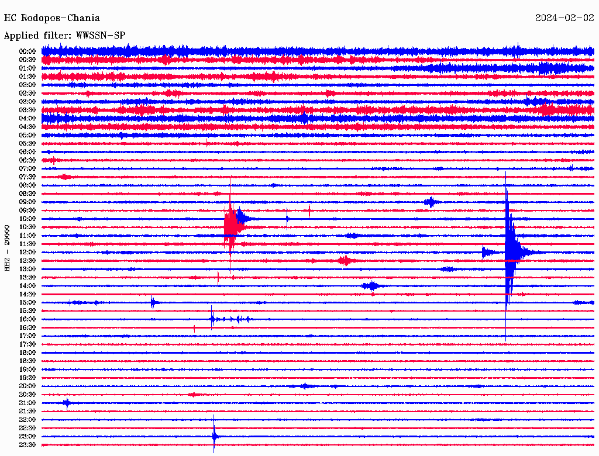The width and height of the screenshot is (599, 456).
Task: Click the large red earthquake burst on 10:30 trace
Action: pyautogui.click(x=231, y=227)
